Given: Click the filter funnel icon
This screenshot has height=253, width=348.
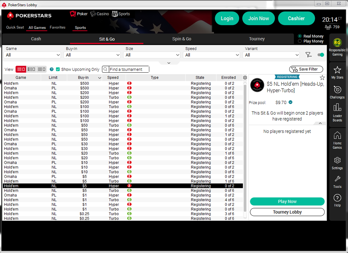Looking at the screenshot, I should tap(308, 55).
